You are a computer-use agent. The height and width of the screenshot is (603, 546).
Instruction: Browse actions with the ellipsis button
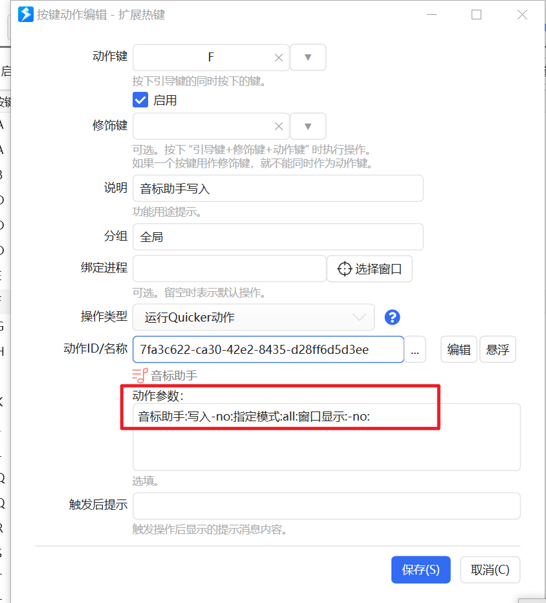point(415,349)
